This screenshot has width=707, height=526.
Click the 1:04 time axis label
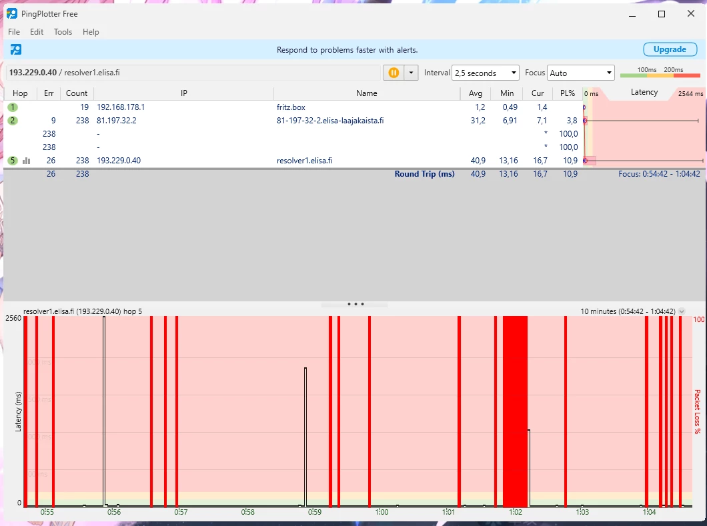click(x=649, y=512)
